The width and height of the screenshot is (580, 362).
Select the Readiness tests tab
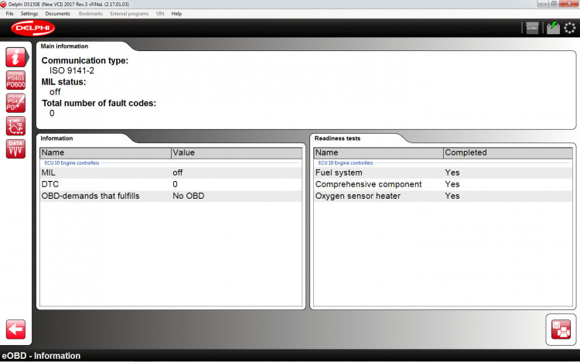point(337,138)
